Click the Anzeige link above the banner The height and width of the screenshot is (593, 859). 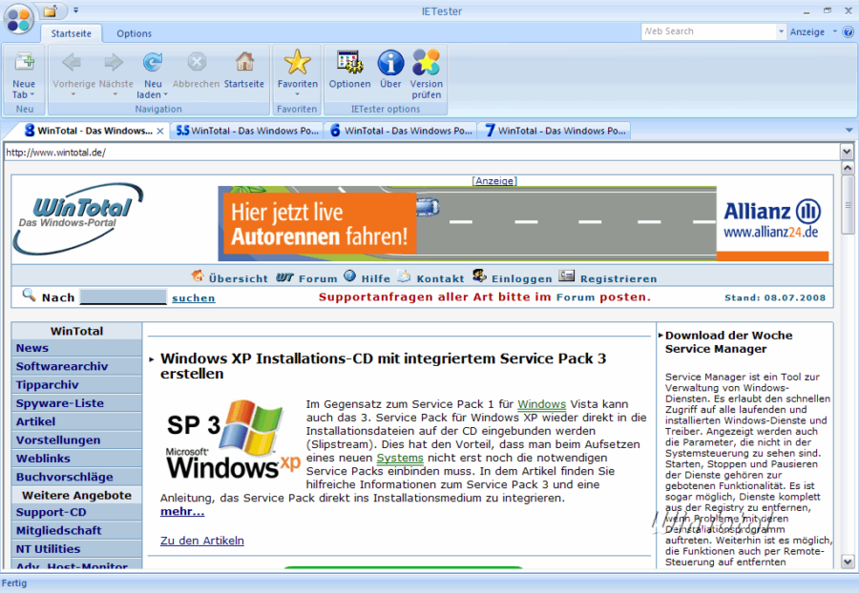click(x=494, y=180)
